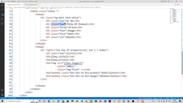Open the Manage gear menu
Viewport: 183px width, 103px height.
(x=2, y=95)
